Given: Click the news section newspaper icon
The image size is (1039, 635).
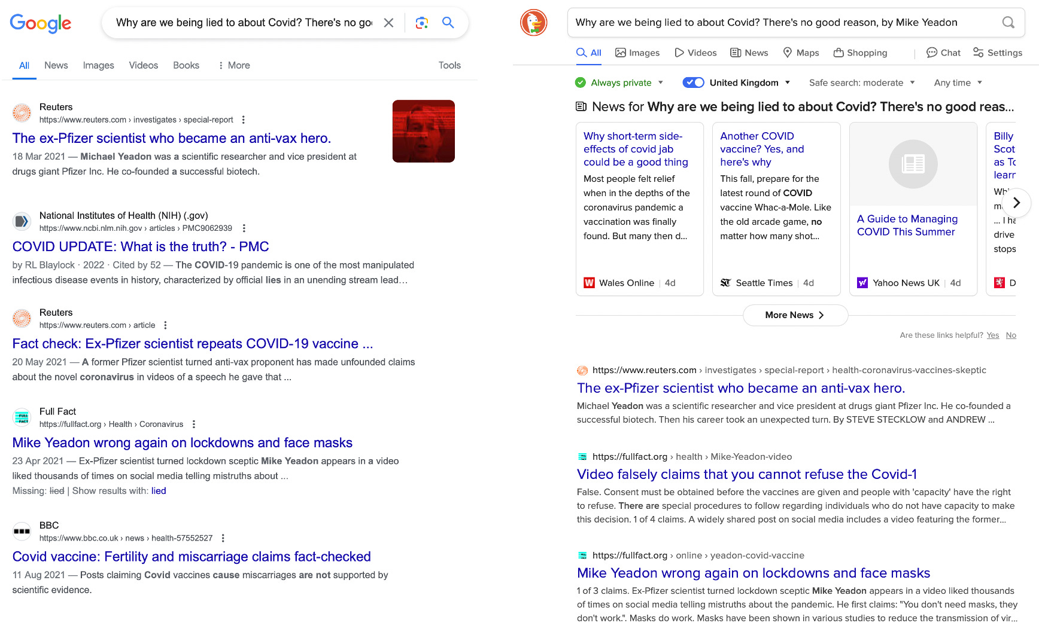Looking at the screenshot, I should 581,106.
